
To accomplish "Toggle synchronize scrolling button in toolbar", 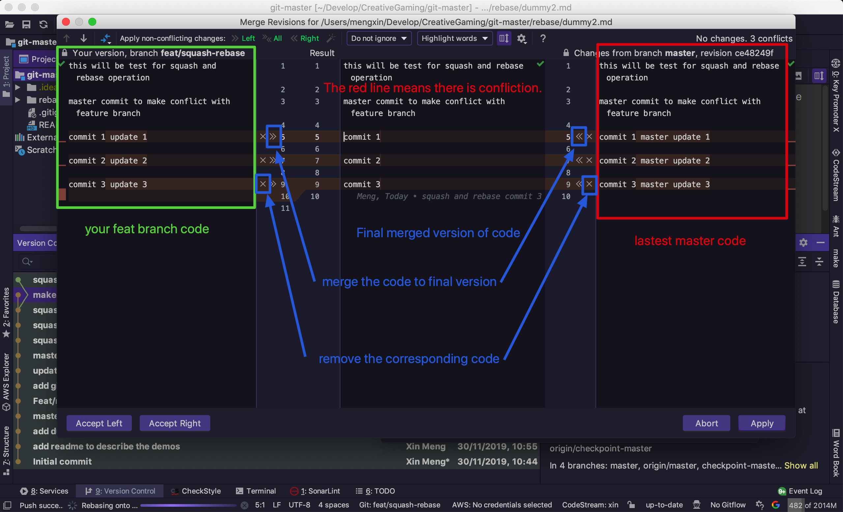I will click(x=504, y=38).
